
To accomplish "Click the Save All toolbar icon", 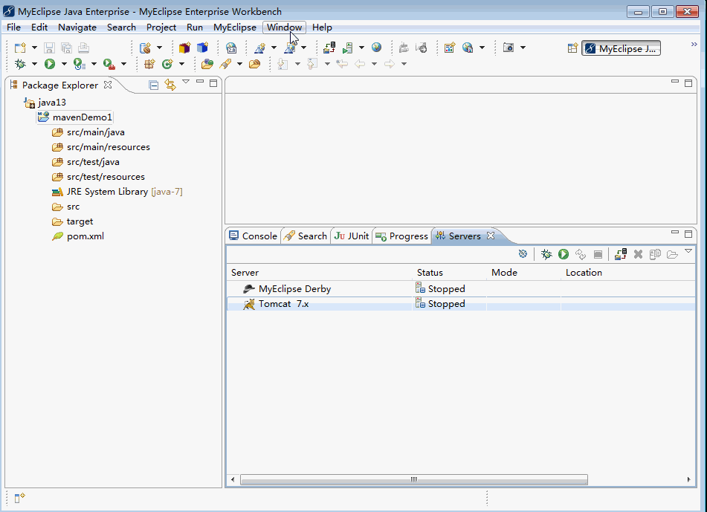I will click(x=66, y=48).
